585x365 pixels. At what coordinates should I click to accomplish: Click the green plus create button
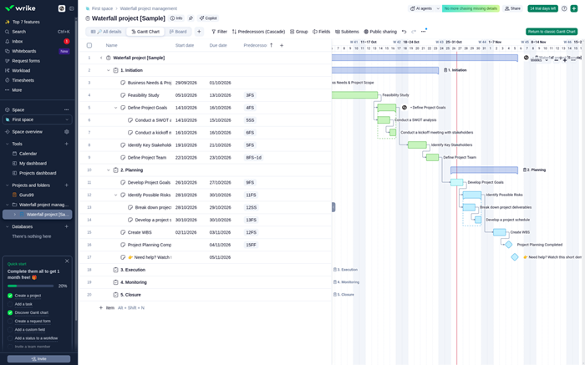click(574, 8)
